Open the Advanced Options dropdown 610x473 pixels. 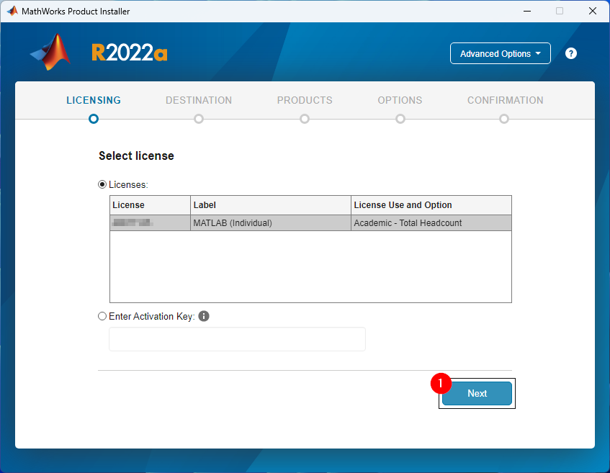501,53
